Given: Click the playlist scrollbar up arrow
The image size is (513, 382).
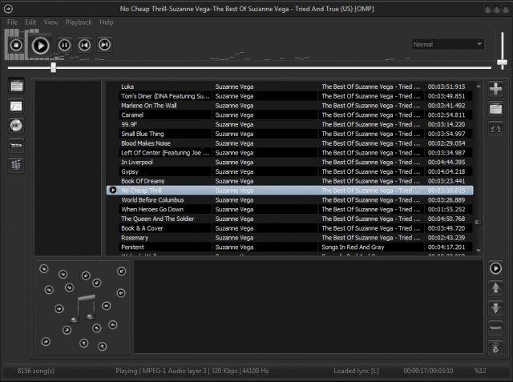Looking at the screenshot, I should 479,86.
